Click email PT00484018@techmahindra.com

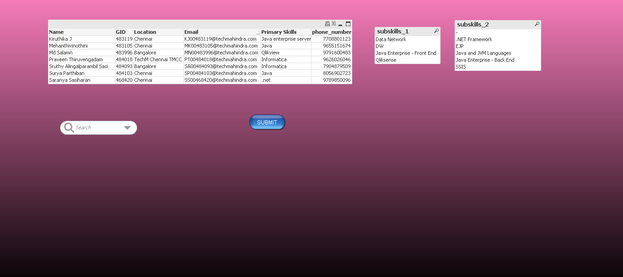tap(222, 59)
